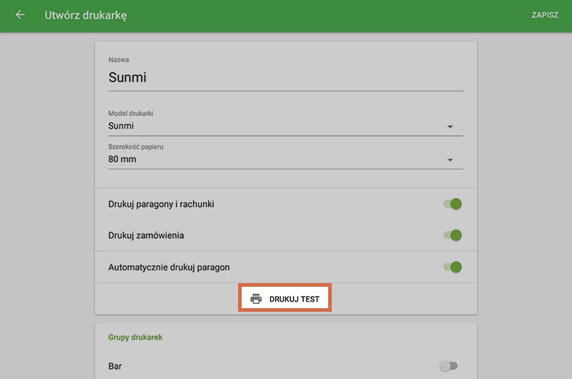Enable the Bar printer group switch
This screenshot has width=572, height=379.
click(448, 366)
